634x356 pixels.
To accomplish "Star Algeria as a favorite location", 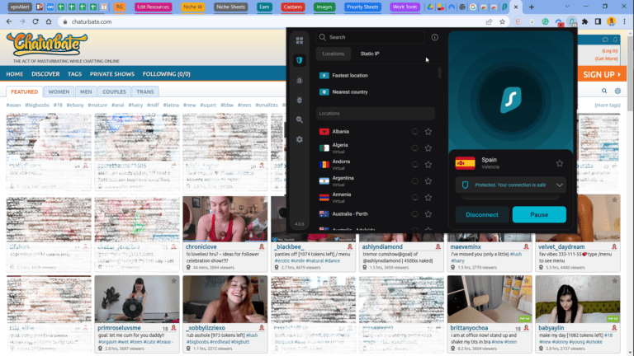I will pos(428,148).
